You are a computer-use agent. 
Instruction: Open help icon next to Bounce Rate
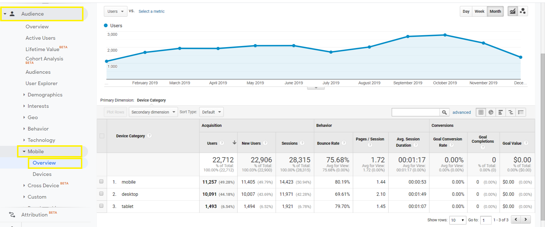[x=344, y=143]
